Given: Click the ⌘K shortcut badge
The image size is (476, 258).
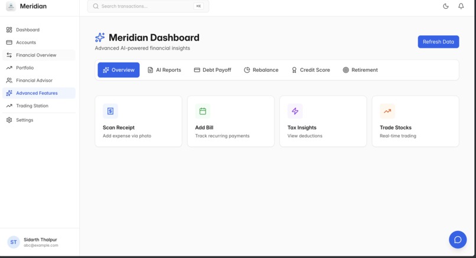Looking at the screenshot, I should point(198,6).
